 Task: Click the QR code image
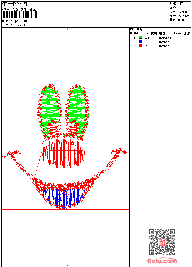tap(162, 242)
